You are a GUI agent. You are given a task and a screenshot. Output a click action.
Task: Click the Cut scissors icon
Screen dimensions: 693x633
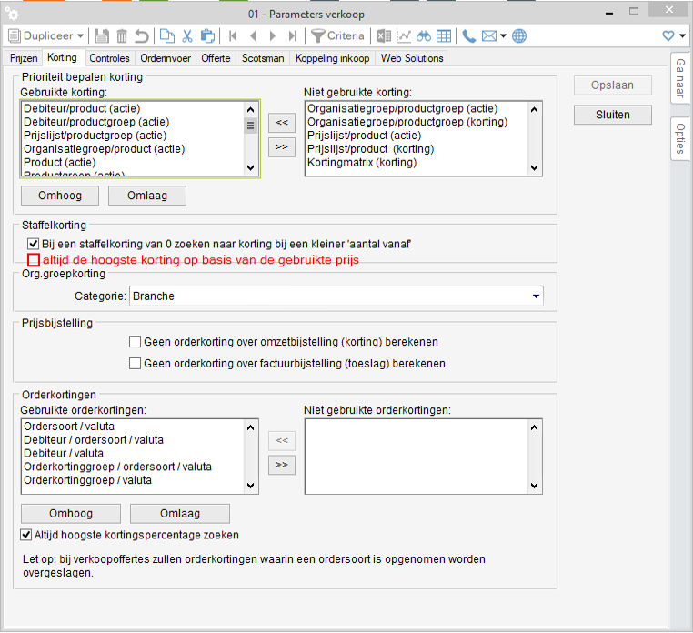pos(187,35)
